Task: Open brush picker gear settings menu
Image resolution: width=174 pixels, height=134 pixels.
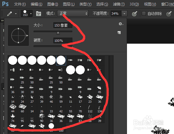Action: [x=121, y=24]
